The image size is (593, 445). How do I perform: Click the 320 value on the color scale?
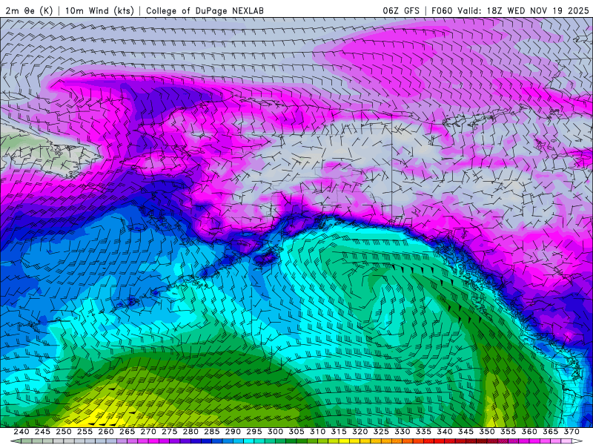click(x=360, y=432)
